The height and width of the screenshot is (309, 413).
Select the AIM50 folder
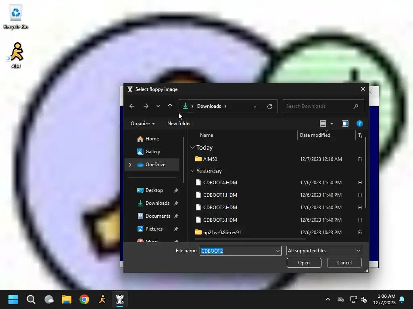210,159
